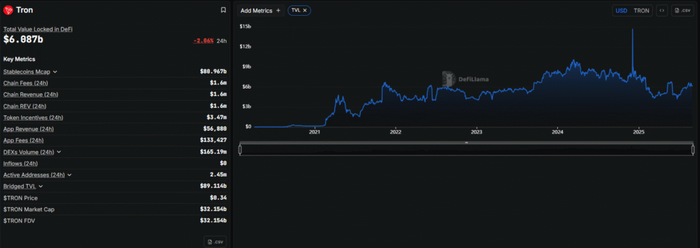Expand Active Addresses (24h) details
700x248 pixels.
(69, 175)
